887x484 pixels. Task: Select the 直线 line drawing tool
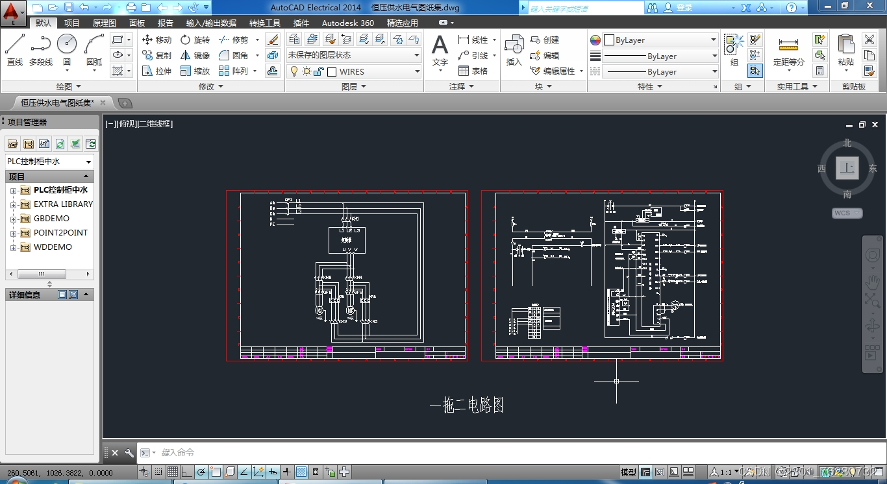pyautogui.click(x=15, y=50)
